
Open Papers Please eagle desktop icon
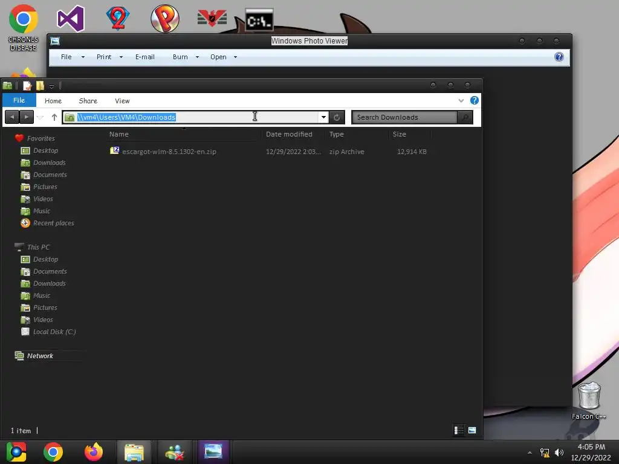[x=212, y=19]
